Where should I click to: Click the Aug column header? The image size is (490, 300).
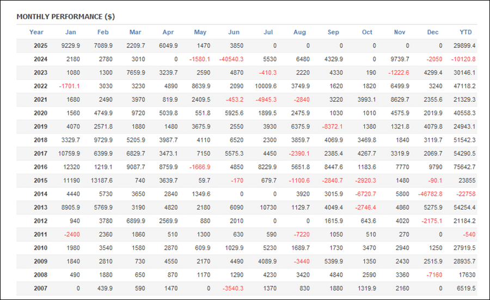pos(299,32)
